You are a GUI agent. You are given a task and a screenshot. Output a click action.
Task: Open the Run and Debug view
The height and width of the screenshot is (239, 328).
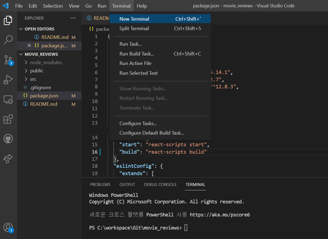pos(8,80)
